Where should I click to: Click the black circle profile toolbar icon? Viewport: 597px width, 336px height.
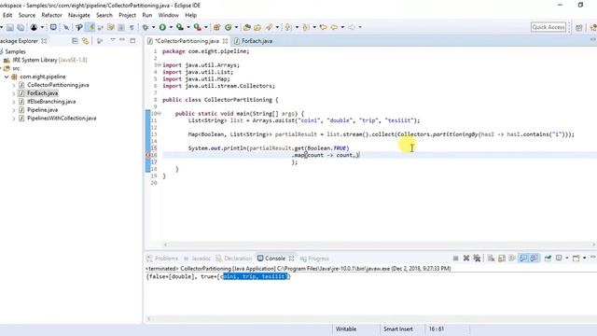[x=34, y=27]
